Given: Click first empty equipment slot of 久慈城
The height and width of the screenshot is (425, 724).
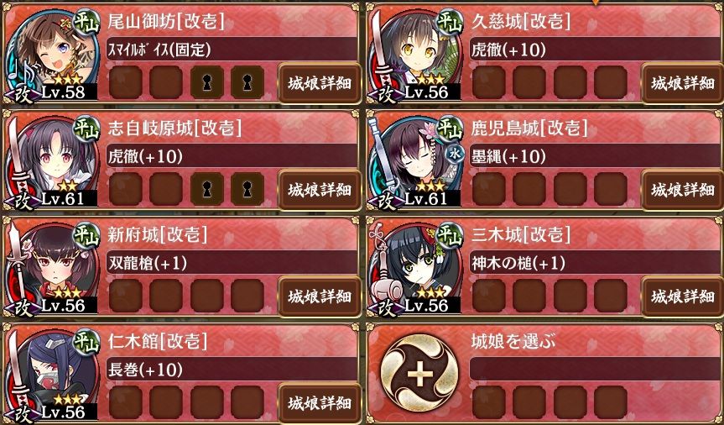Looking at the screenshot, I should (488, 82).
